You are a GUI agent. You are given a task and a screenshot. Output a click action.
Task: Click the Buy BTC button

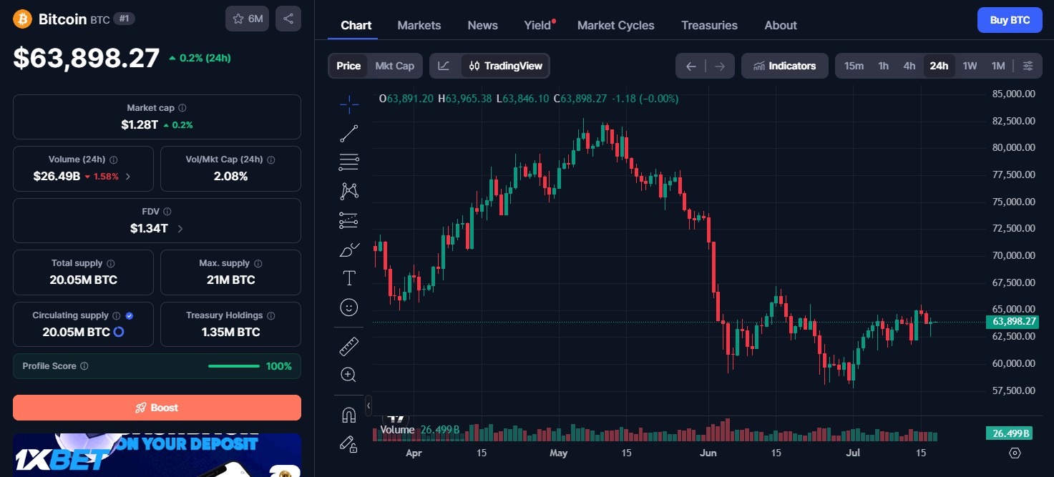pyautogui.click(x=1010, y=20)
